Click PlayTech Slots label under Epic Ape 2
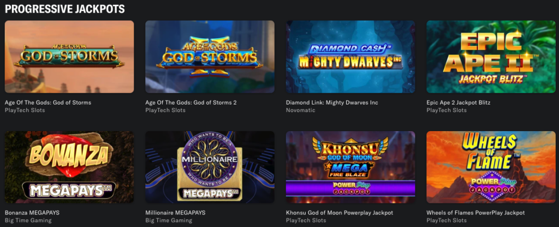The width and height of the screenshot is (559, 227). pos(447,111)
